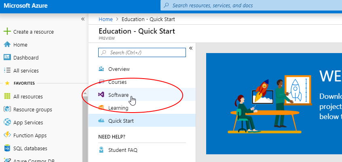
Task: Open SQL databases from favorites
Action: (30, 148)
